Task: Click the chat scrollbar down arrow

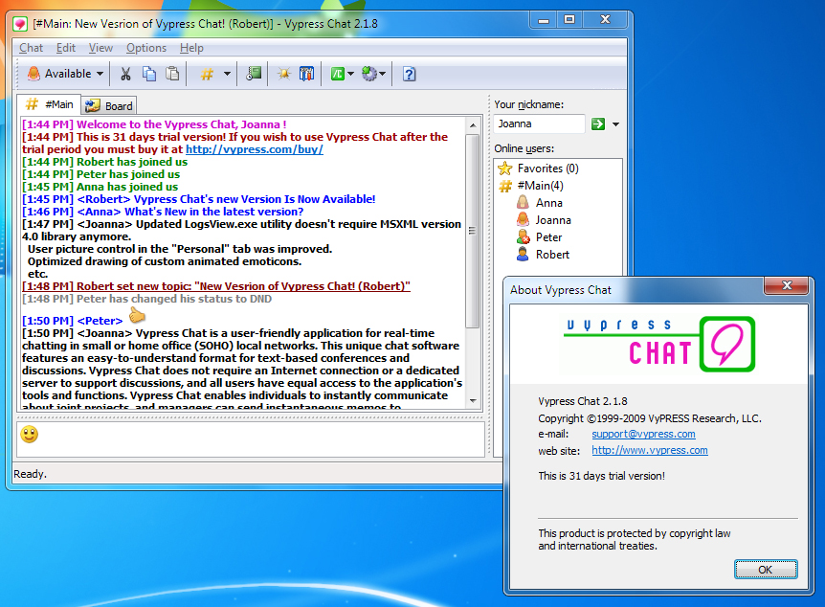Action: 473,401
